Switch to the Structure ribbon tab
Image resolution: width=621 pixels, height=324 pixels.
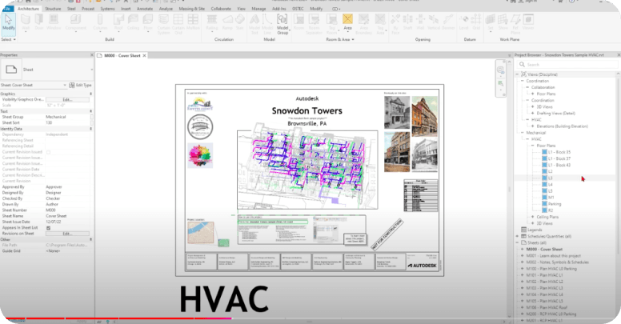pyautogui.click(x=53, y=9)
